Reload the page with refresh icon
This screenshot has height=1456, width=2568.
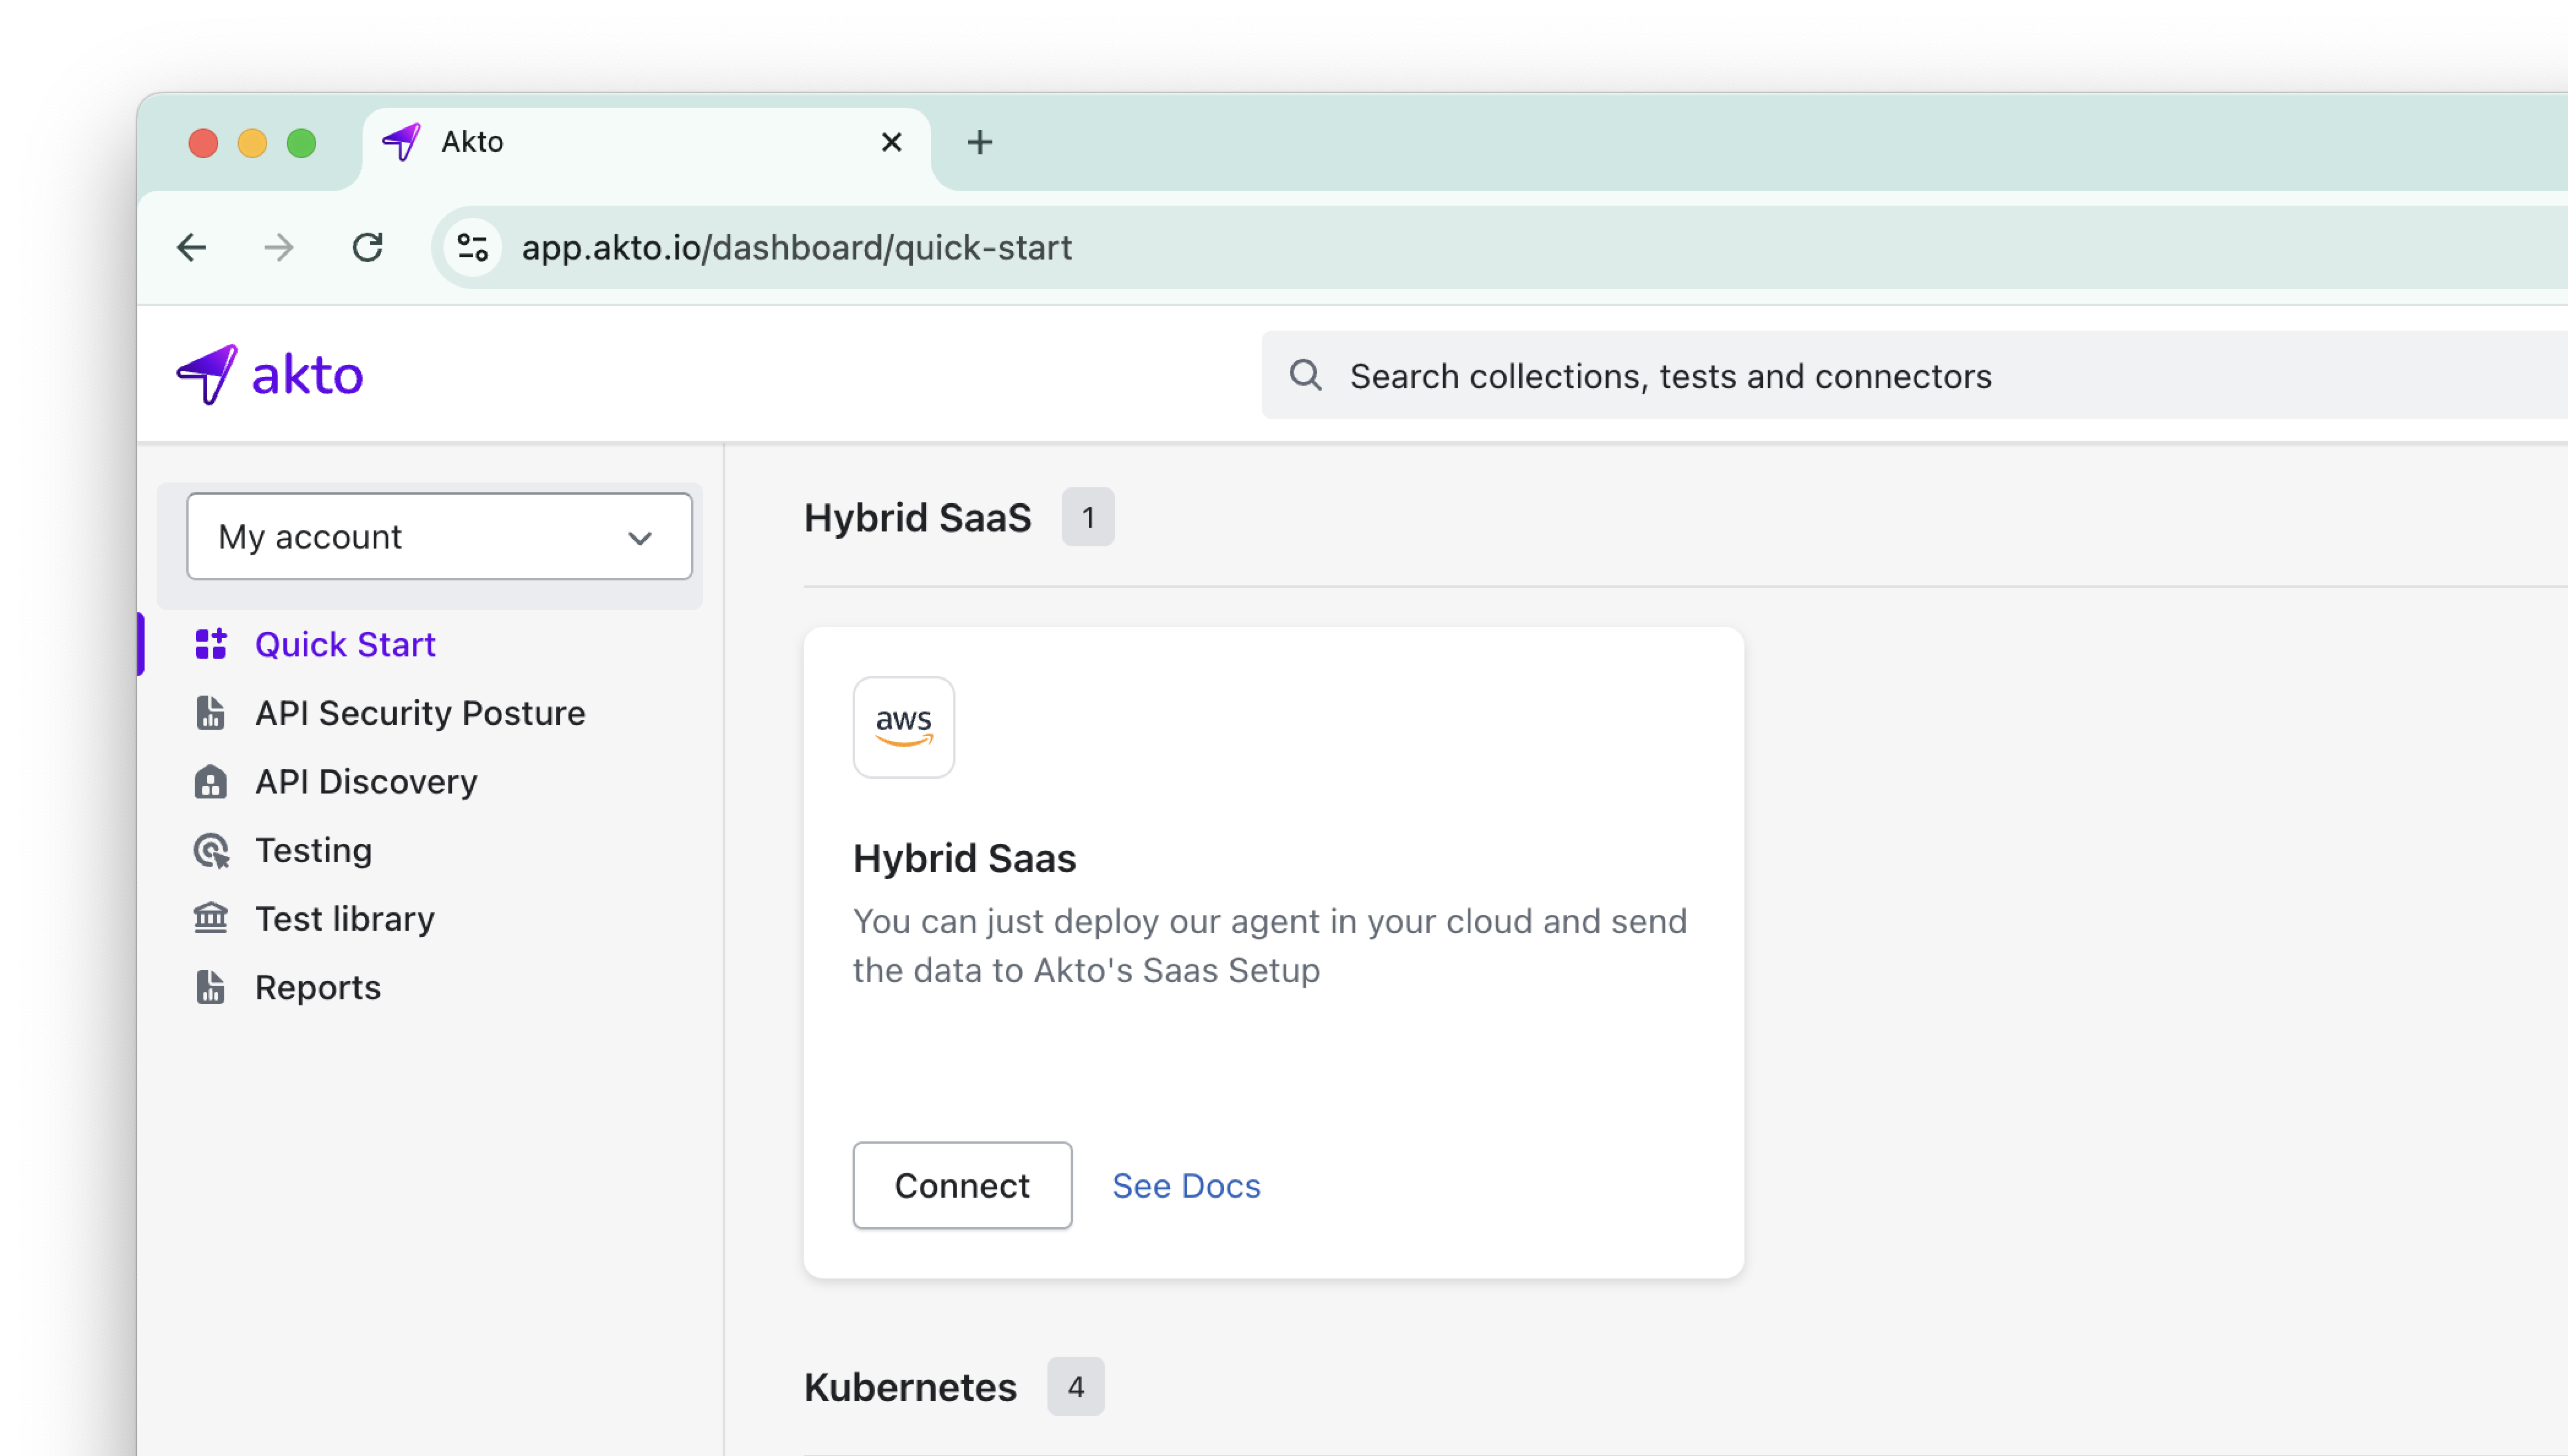[367, 247]
